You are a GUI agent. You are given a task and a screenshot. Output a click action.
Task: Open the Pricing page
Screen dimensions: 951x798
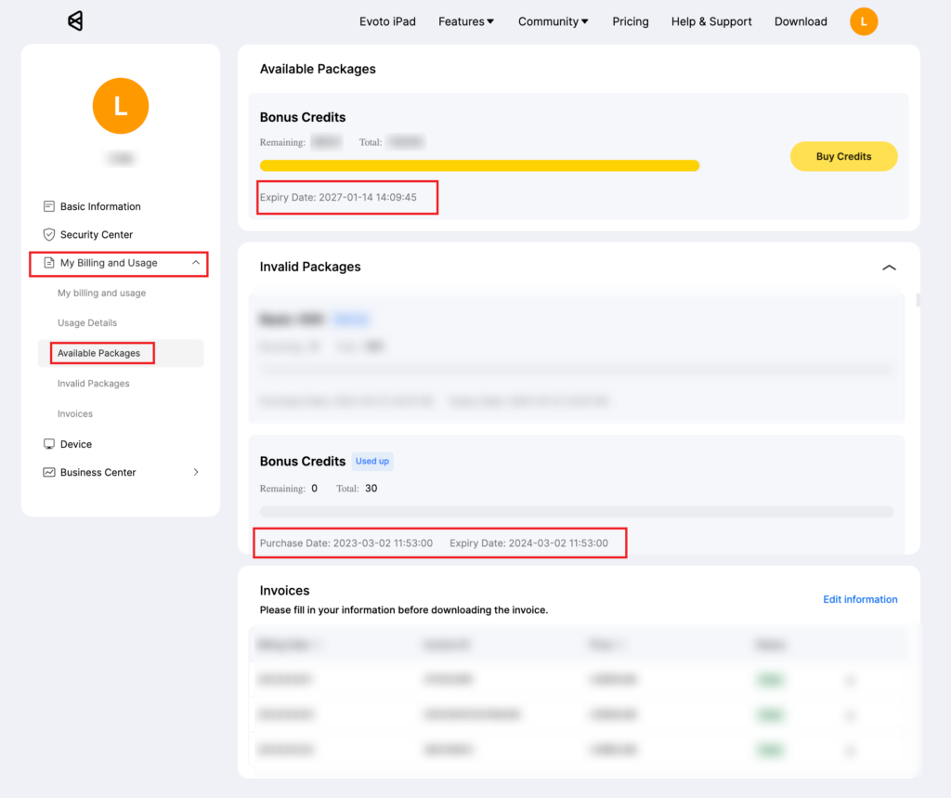pyautogui.click(x=631, y=21)
